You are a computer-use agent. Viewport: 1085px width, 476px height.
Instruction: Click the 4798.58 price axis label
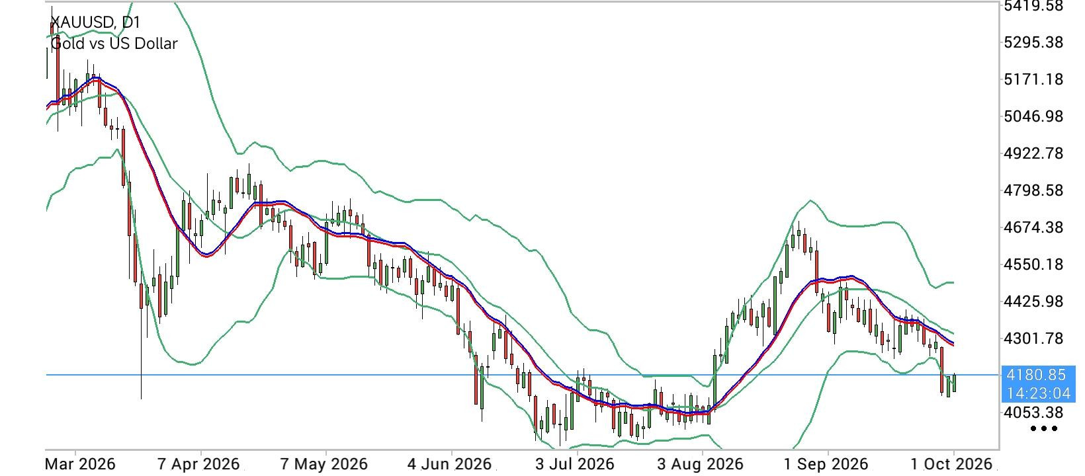coord(1033,190)
